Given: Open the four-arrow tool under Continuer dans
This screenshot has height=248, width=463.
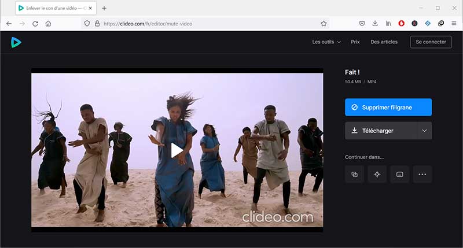Looking at the screenshot, I should (377, 174).
